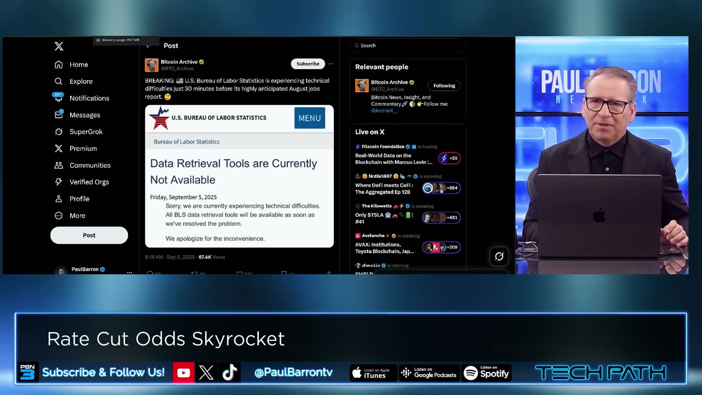Go back using the Post arrow

[x=148, y=46]
